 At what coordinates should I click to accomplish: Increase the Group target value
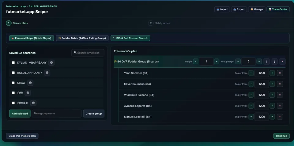tap(259, 62)
